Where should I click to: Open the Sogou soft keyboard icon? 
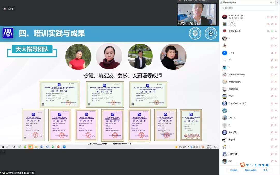click(259, 165)
